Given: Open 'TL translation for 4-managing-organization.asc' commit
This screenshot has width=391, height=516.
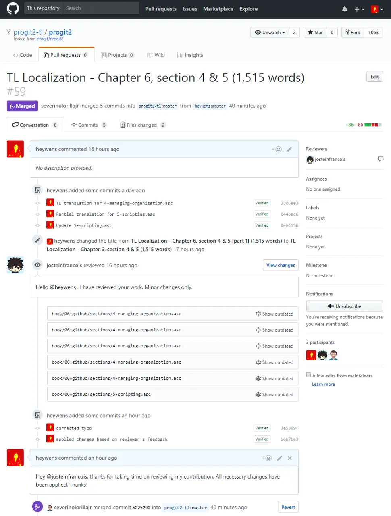Looking at the screenshot, I should pyautogui.click(x=114, y=203).
